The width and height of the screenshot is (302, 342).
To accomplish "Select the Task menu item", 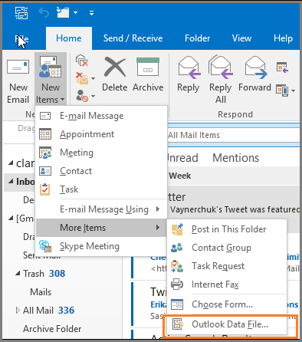I will point(101,189).
